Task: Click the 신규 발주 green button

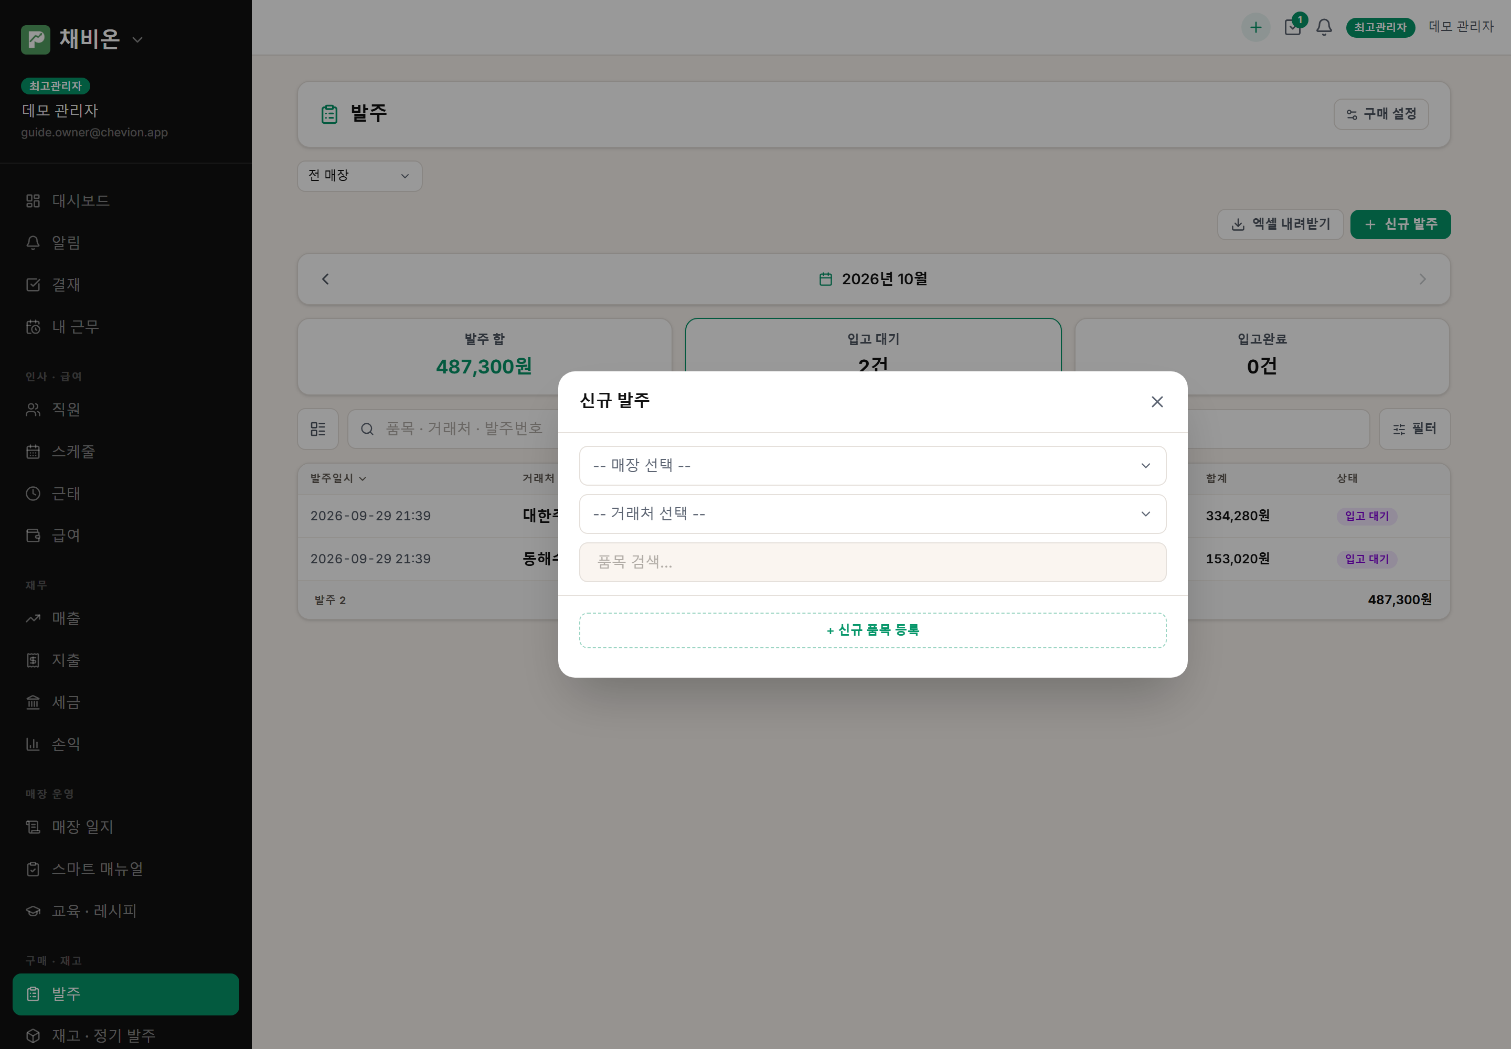Action: pyautogui.click(x=1400, y=224)
